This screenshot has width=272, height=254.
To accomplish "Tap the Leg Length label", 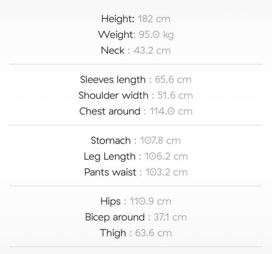I will 110,156.
